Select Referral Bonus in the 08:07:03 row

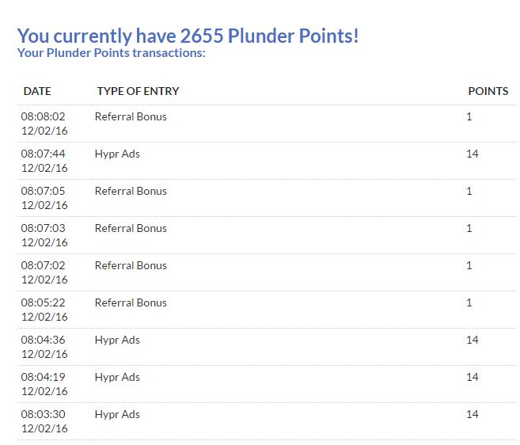click(131, 228)
